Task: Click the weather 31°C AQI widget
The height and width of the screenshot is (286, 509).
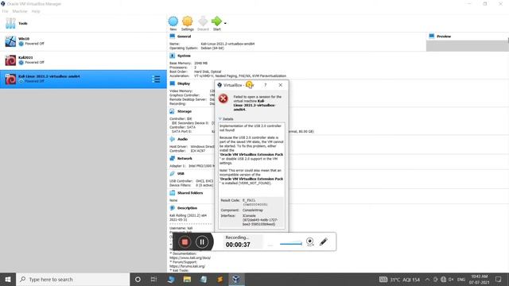Action: [x=399, y=280]
